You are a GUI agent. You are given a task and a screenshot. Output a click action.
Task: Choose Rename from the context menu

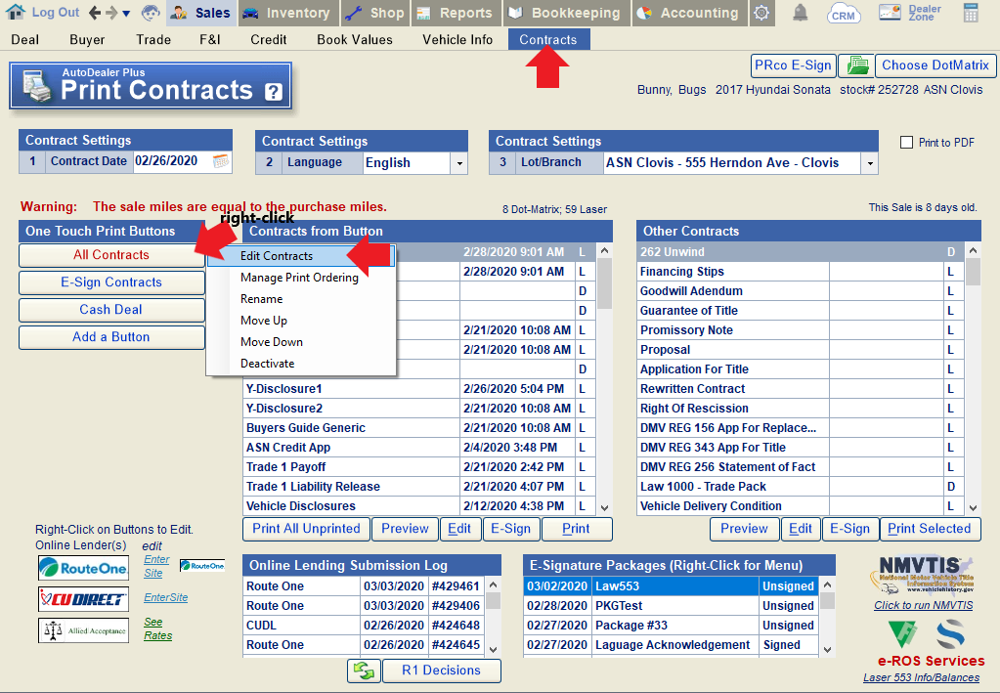pos(301,299)
